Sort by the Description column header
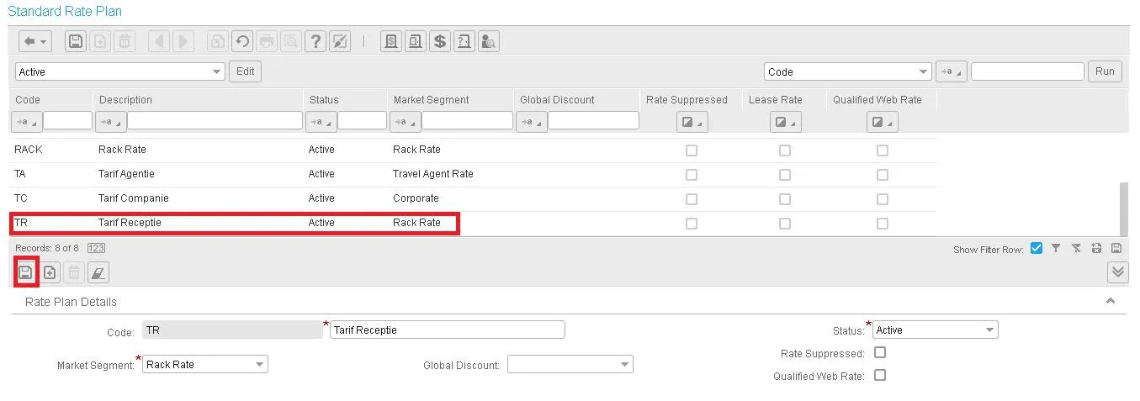 tap(125, 100)
